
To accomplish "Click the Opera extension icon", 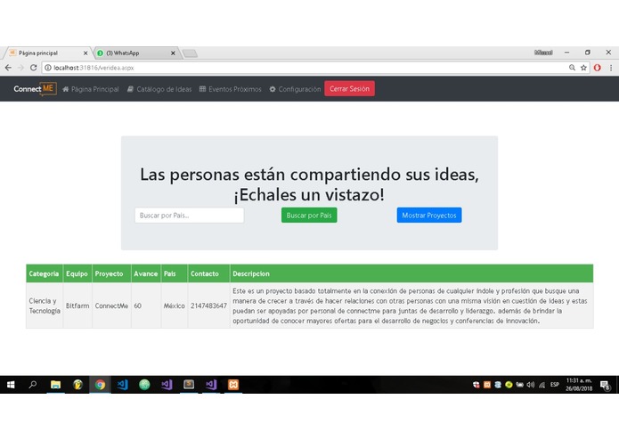I will (598, 68).
